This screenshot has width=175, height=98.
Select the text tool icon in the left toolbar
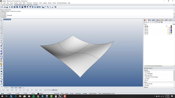[x=1, y=82]
